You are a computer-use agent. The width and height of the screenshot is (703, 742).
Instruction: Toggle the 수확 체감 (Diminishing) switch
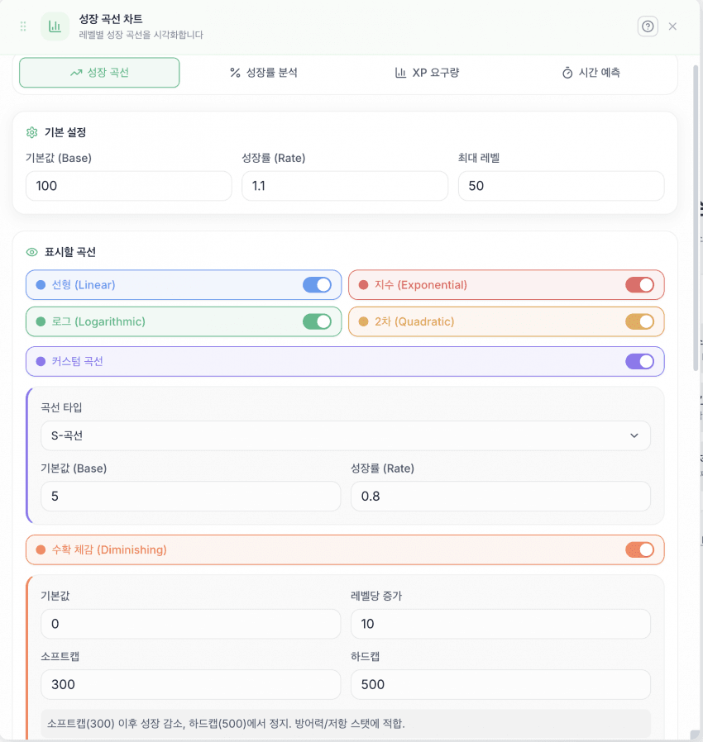[639, 549]
